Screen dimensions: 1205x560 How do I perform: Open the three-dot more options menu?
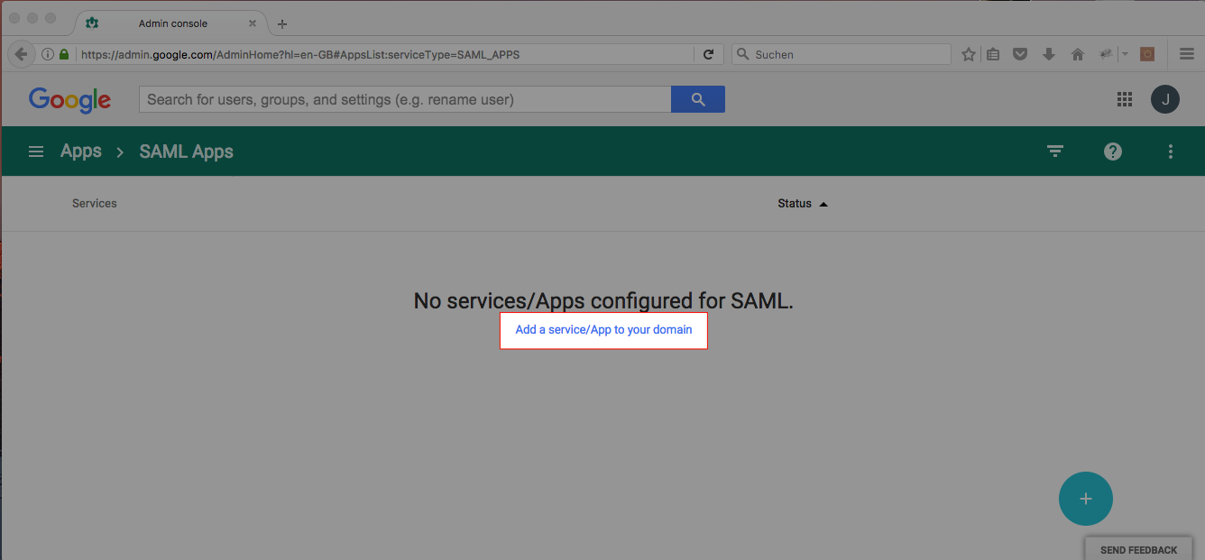(1171, 151)
